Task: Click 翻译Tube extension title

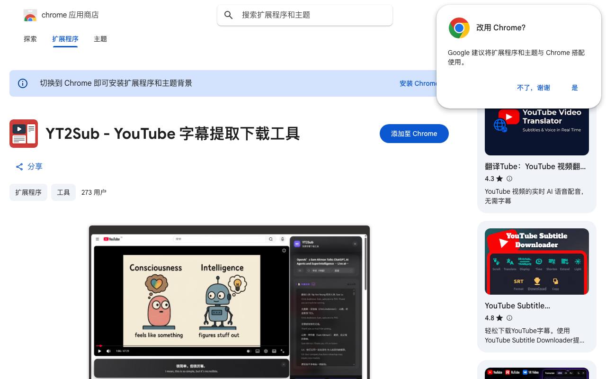Action: point(535,166)
